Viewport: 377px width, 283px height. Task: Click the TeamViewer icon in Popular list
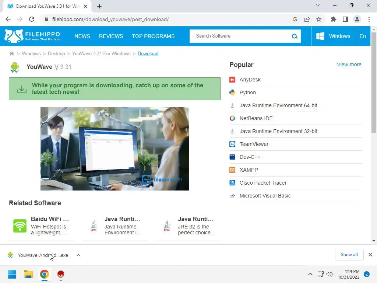coord(232,144)
